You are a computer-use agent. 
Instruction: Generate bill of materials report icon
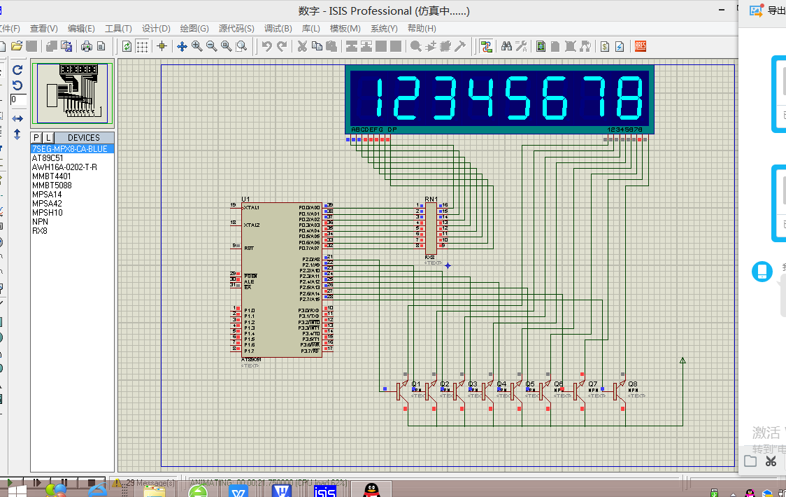tap(605, 47)
